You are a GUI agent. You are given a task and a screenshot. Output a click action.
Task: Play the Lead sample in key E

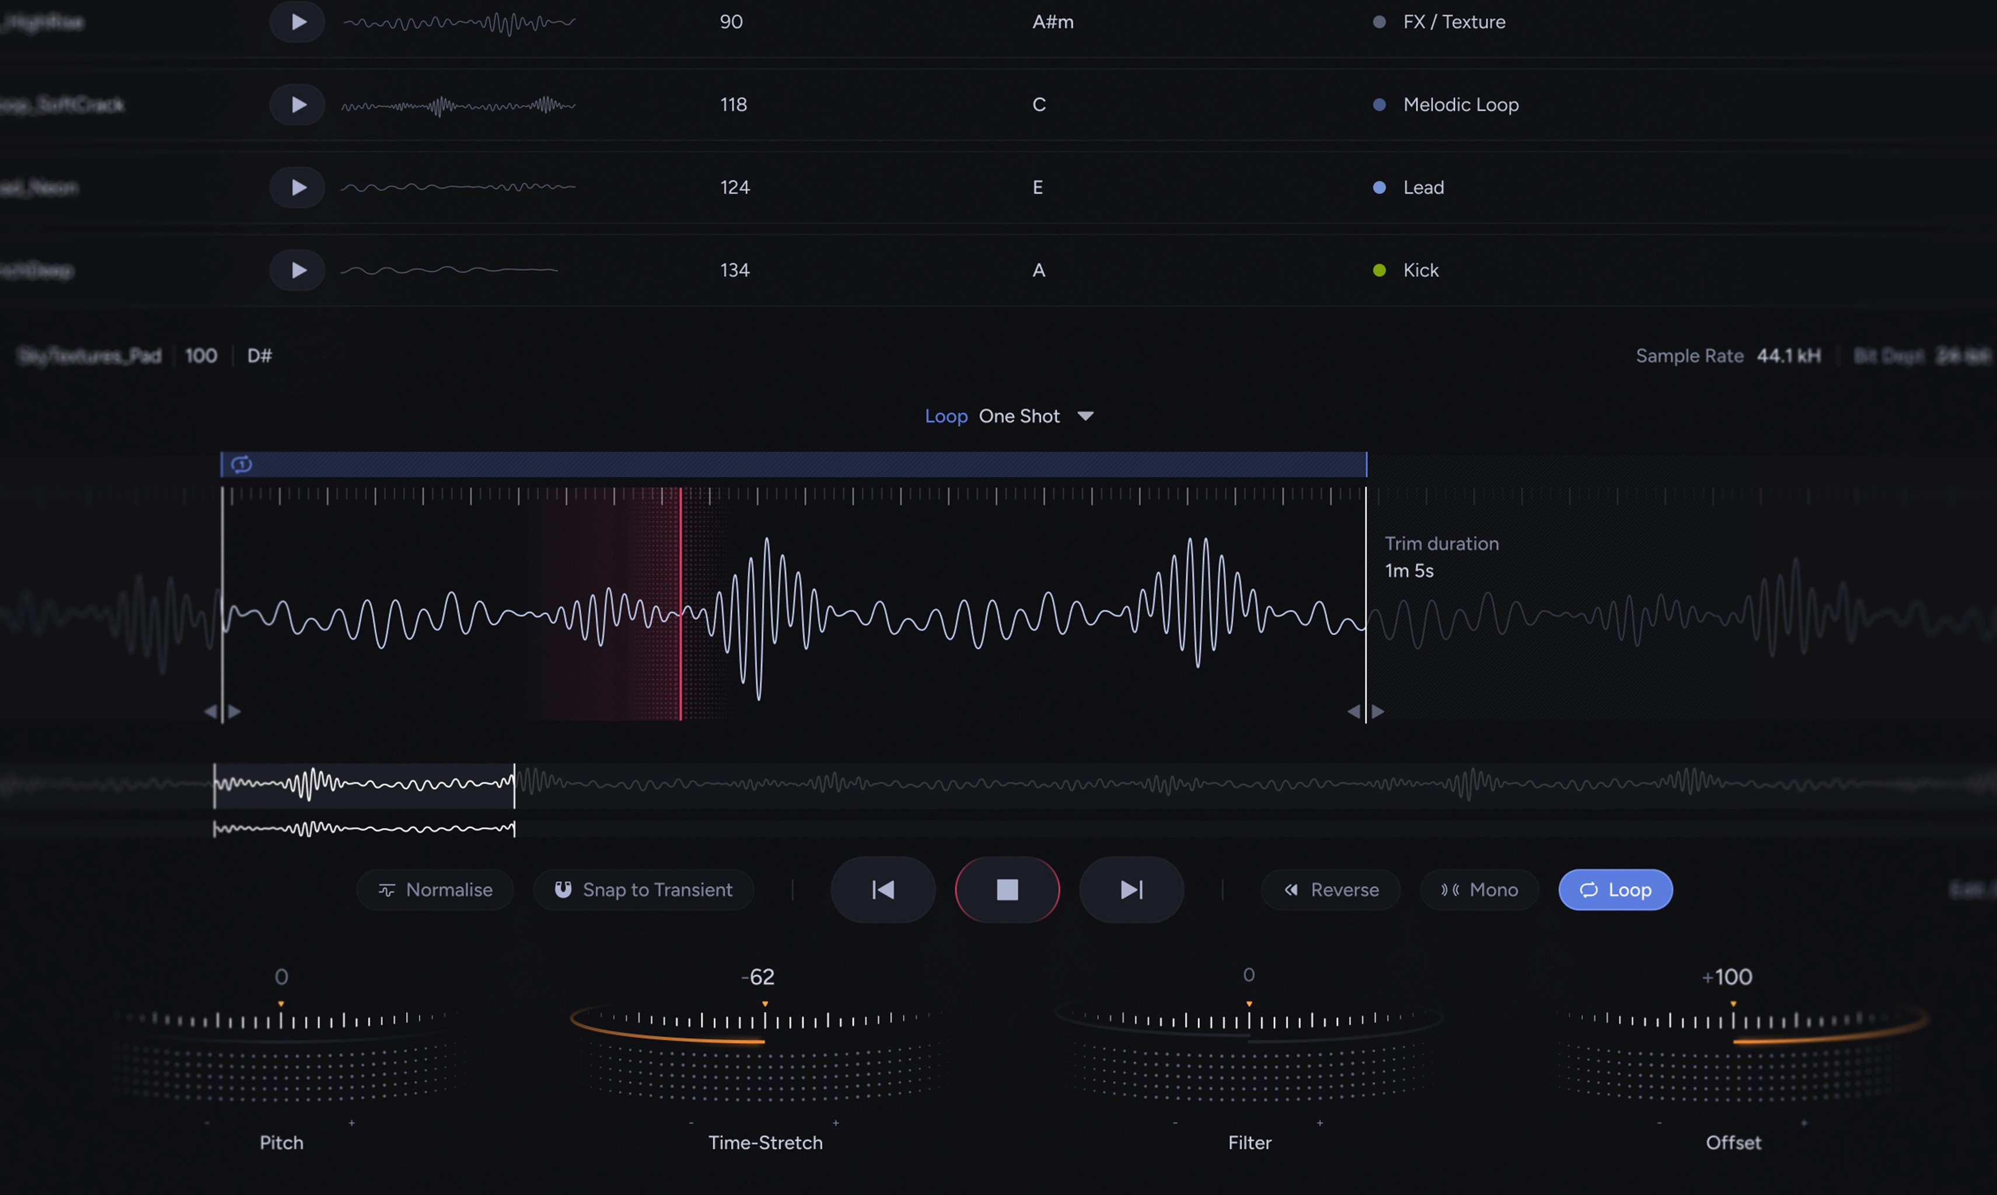(298, 187)
